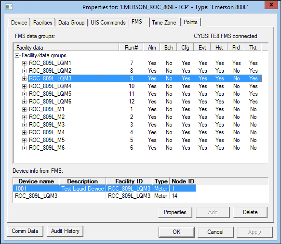Select the ROC_809L_M6 facility row
Screen dimensions: 281x244
click(x=145, y=148)
